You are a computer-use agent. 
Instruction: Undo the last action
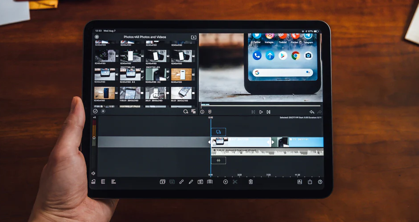click(312, 112)
